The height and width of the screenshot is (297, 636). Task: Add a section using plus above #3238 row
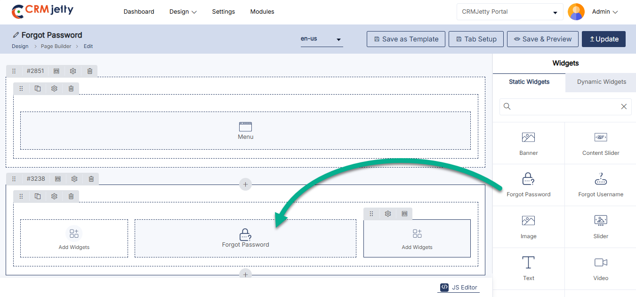[245, 184]
